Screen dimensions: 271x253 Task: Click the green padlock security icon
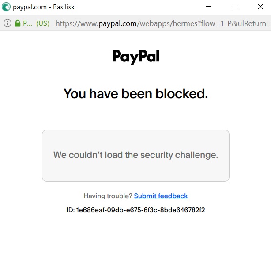pyautogui.click(x=18, y=23)
